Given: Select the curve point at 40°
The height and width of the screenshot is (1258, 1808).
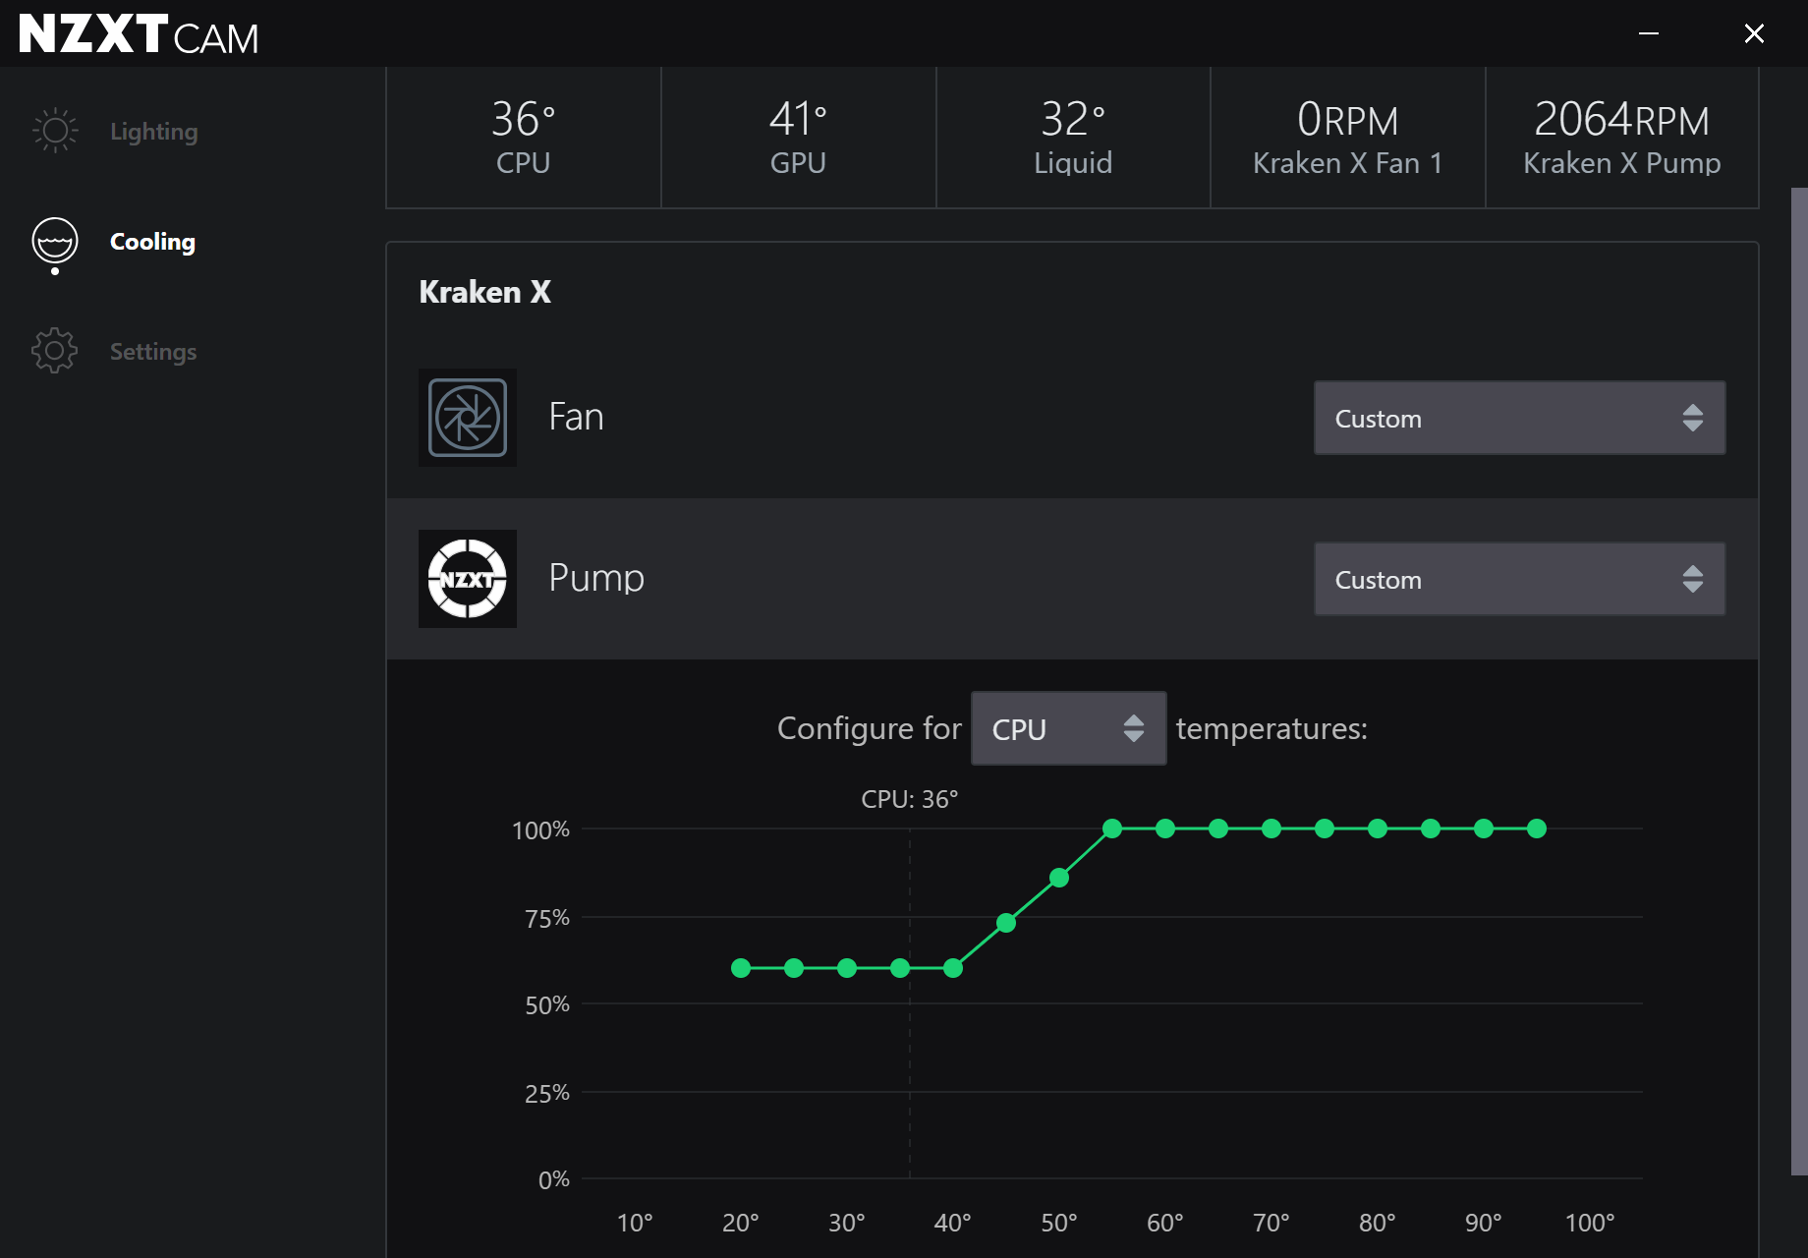Looking at the screenshot, I should [953, 968].
